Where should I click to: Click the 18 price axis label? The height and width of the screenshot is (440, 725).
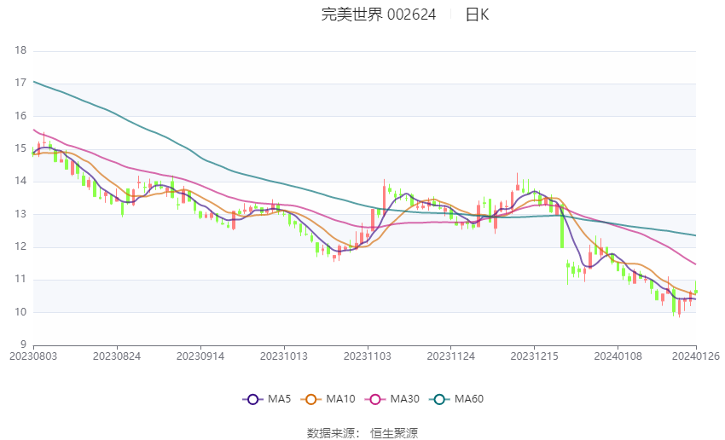tap(20, 50)
